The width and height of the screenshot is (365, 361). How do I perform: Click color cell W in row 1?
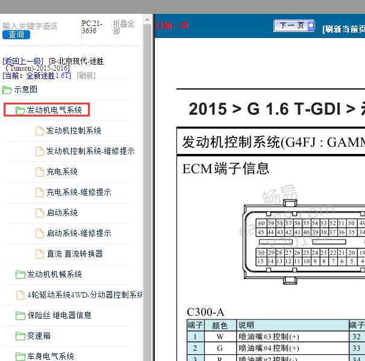click(x=220, y=337)
